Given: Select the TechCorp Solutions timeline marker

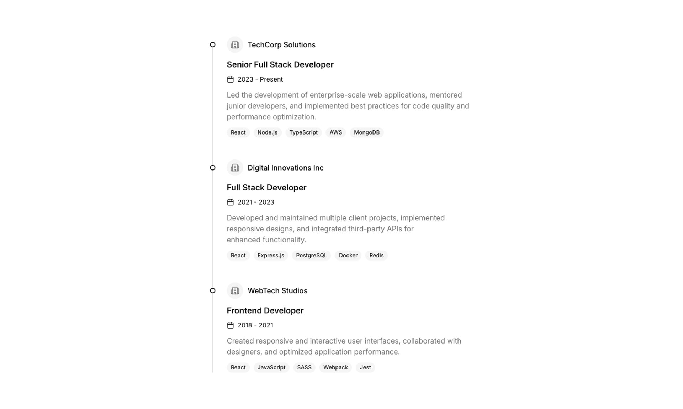Looking at the screenshot, I should coord(213,45).
